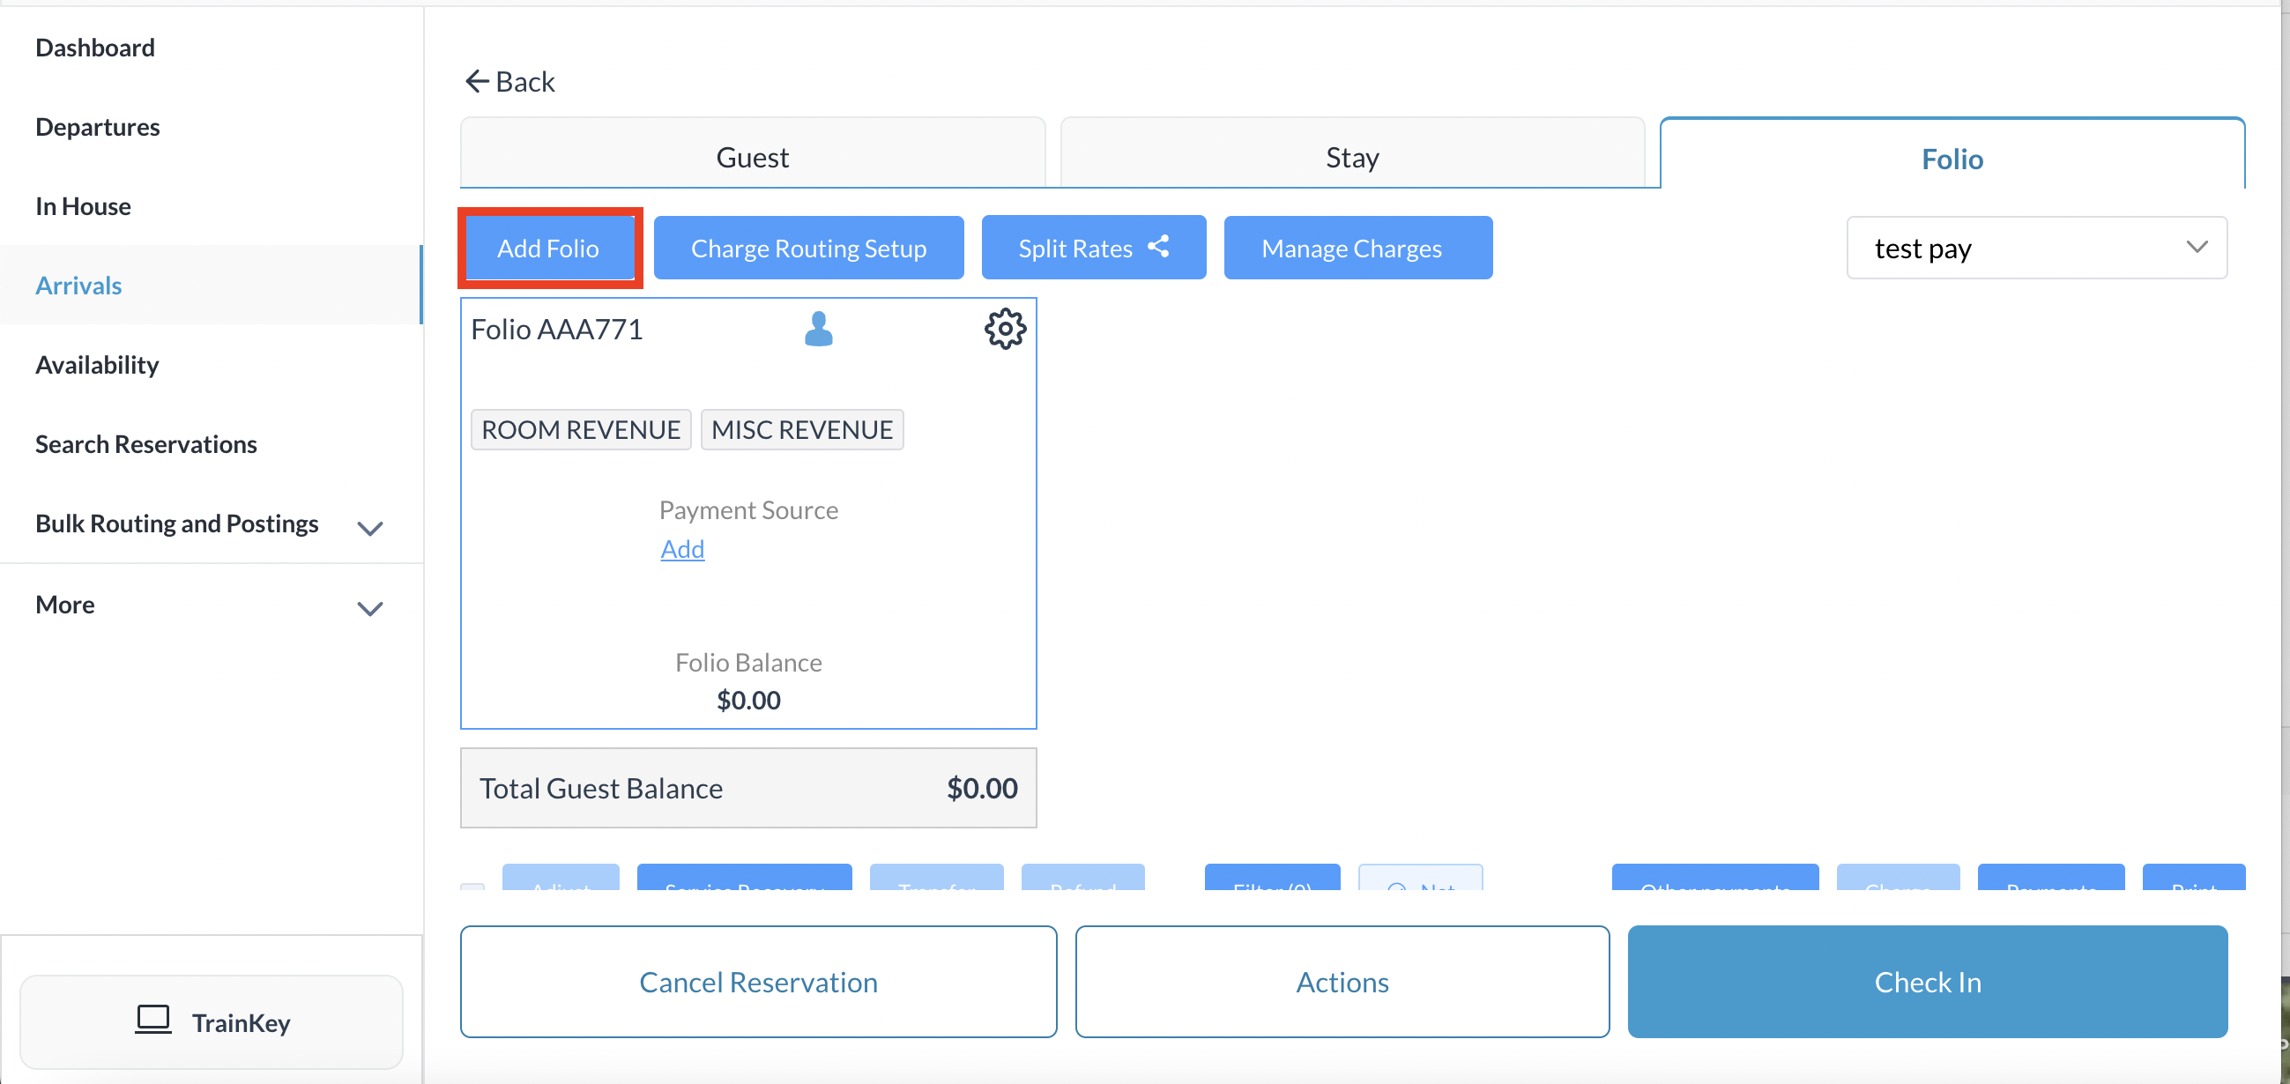Open the test pay dropdown
The width and height of the screenshot is (2290, 1084).
(x=2036, y=248)
